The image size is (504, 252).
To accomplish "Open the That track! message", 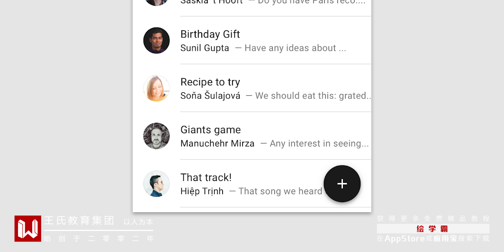I will click(206, 178).
